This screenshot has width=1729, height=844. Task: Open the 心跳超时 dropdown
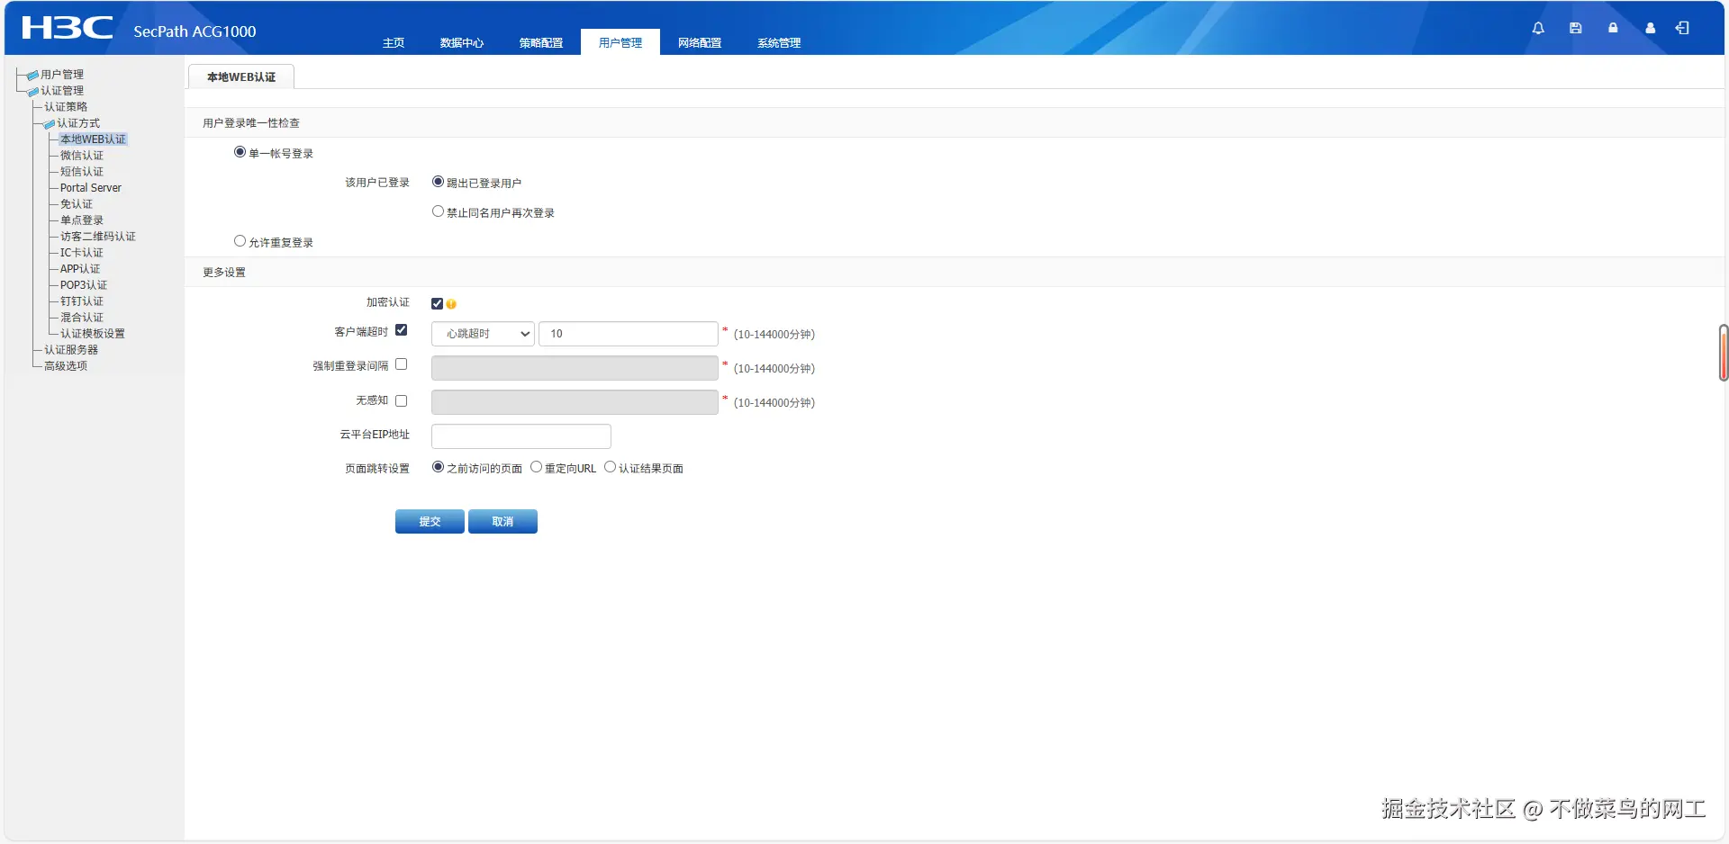[483, 334]
